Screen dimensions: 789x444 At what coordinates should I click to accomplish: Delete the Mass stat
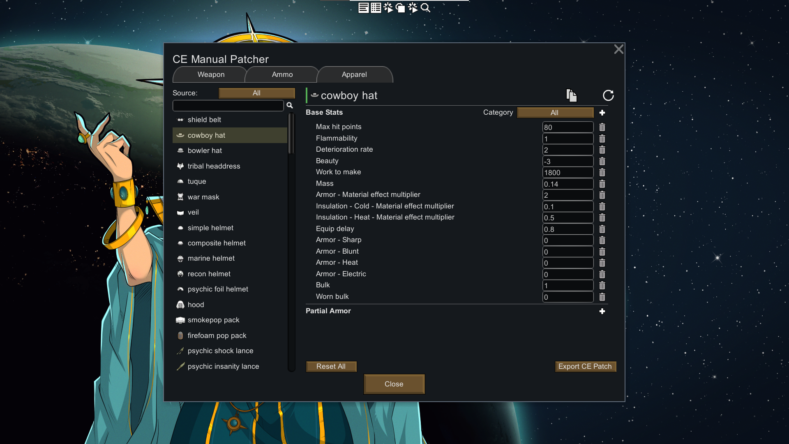pos(602,184)
